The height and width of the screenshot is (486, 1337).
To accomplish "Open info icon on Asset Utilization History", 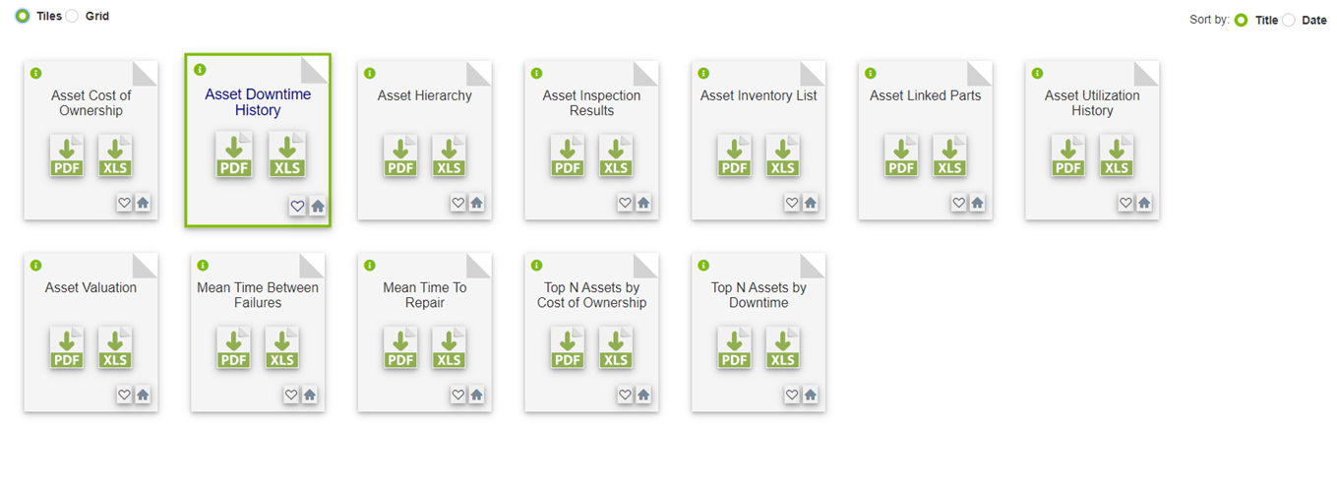I will click(1037, 73).
